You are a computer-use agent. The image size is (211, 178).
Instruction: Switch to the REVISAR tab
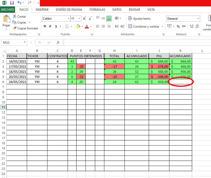point(134,9)
